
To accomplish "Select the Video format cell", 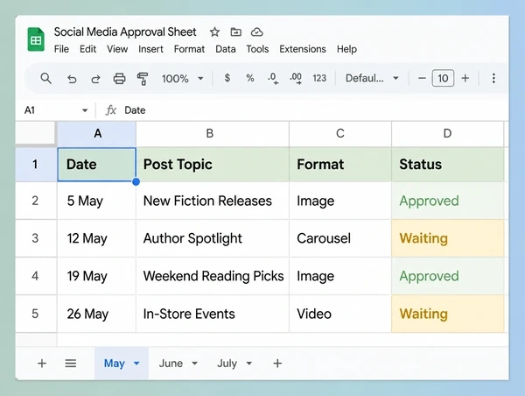I will tap(340, 314).
